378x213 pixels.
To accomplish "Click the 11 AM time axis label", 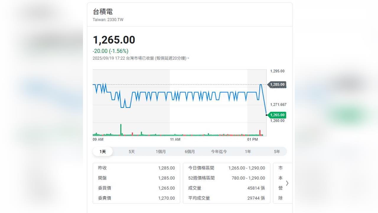I will coord(175,139).
